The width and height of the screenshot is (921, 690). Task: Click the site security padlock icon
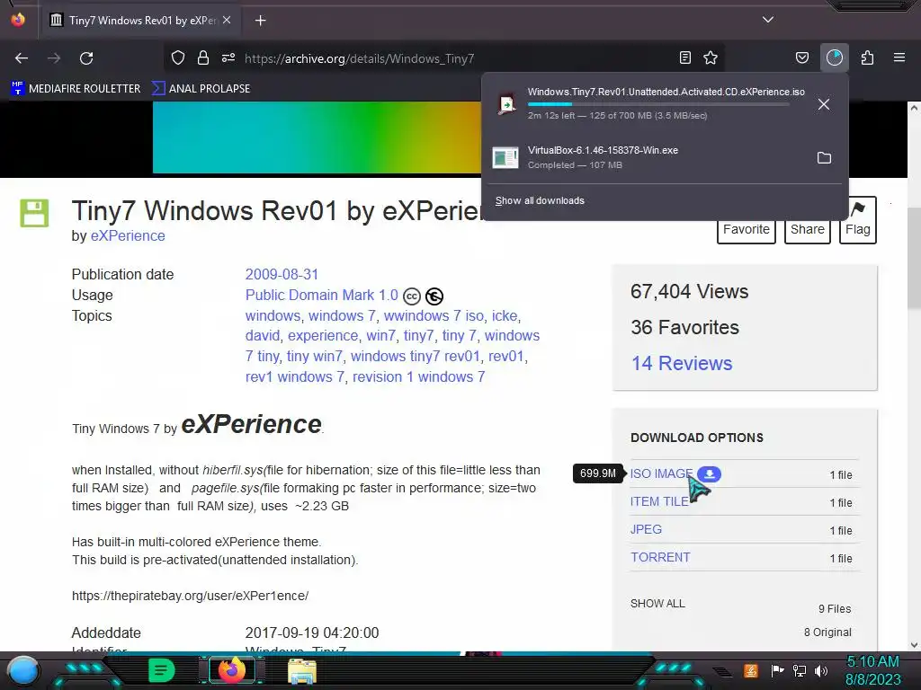pyautogui.click(x=203, y=57)
